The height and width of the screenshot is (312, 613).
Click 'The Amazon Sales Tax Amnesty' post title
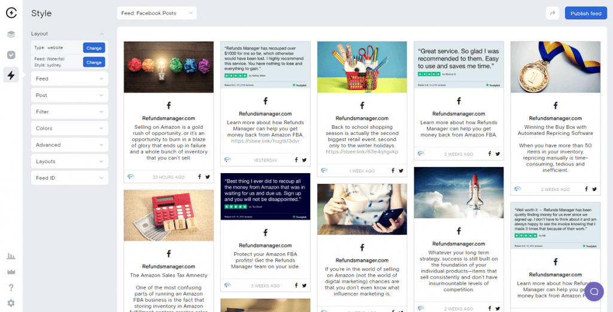click(x=169, y=275)
